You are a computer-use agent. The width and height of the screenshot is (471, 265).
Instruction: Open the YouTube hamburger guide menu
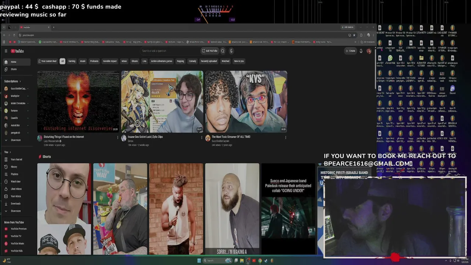point(6,51)
